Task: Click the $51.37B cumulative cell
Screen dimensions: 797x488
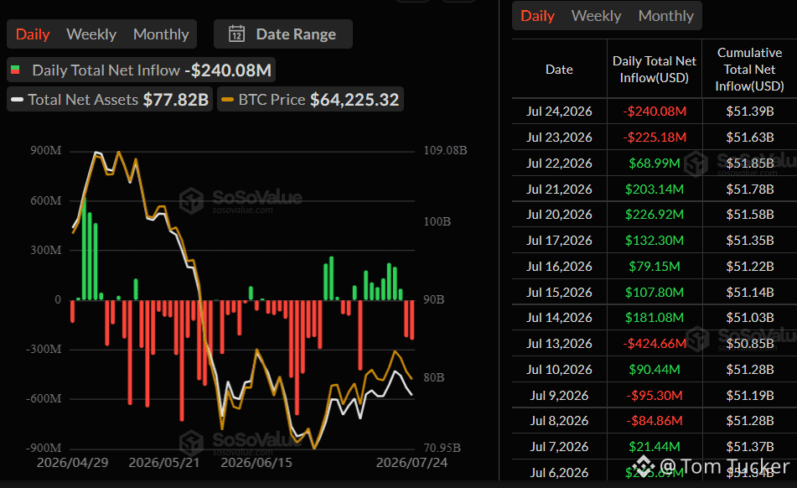Action: [750, 446]
